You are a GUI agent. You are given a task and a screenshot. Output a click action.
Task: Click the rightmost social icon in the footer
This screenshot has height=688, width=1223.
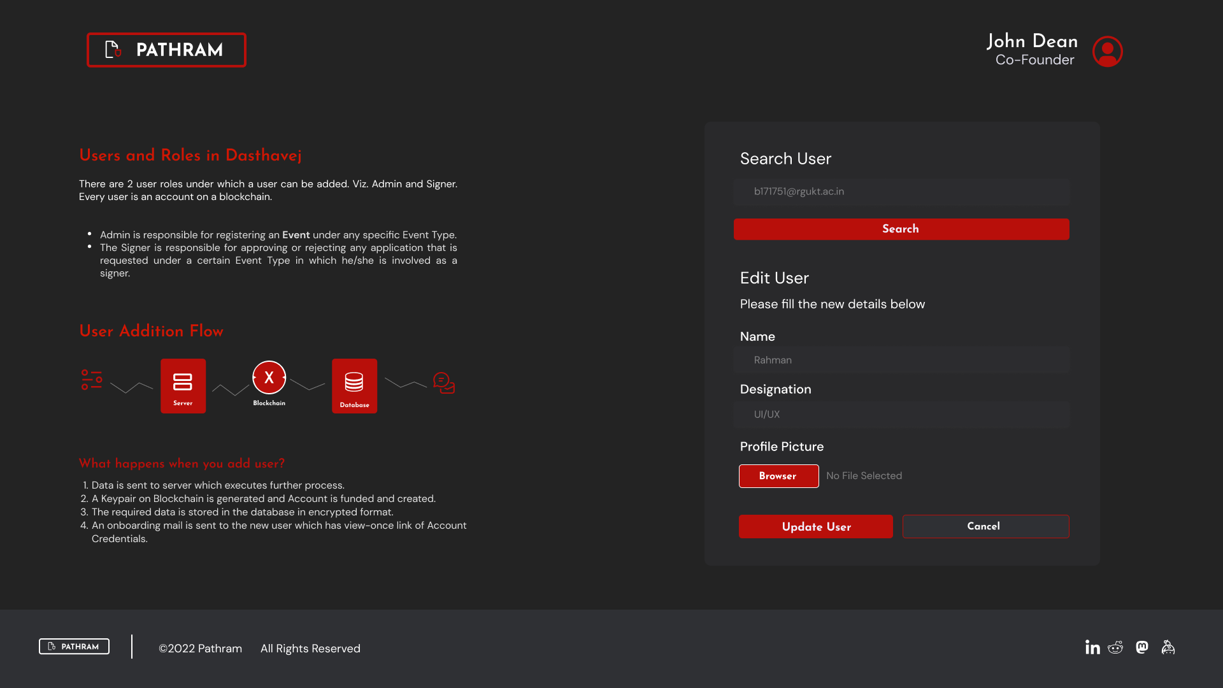click(1168, 647)
